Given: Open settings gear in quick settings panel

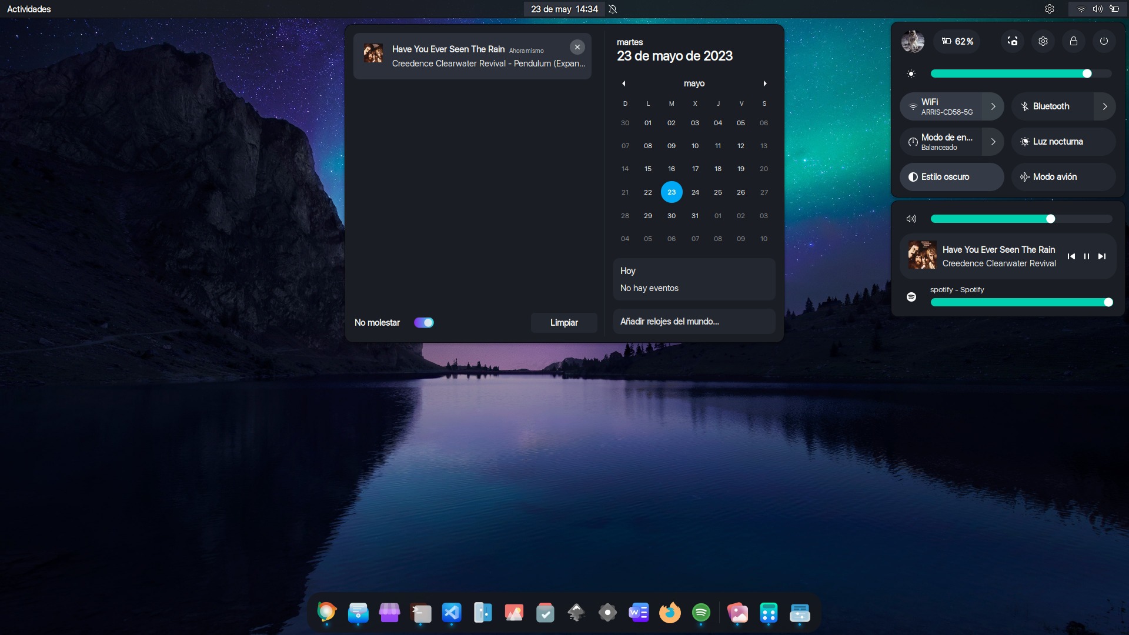Looking at the screenshot, I should coord(1043,41).
